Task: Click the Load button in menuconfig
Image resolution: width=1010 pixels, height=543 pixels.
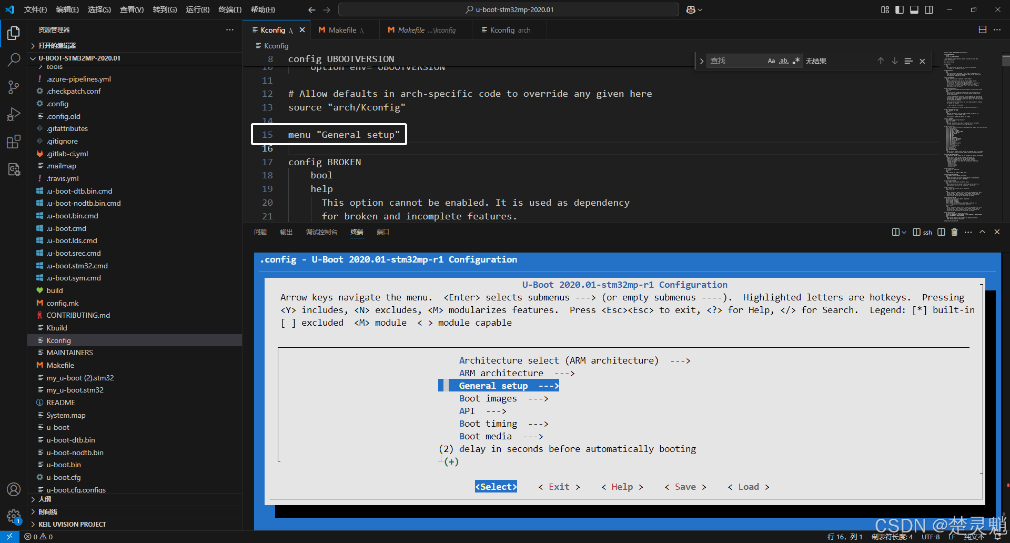Action: click(749, 487)
